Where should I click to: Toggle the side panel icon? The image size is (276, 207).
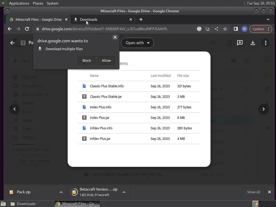pyautogui.click(x=236, y=29)
